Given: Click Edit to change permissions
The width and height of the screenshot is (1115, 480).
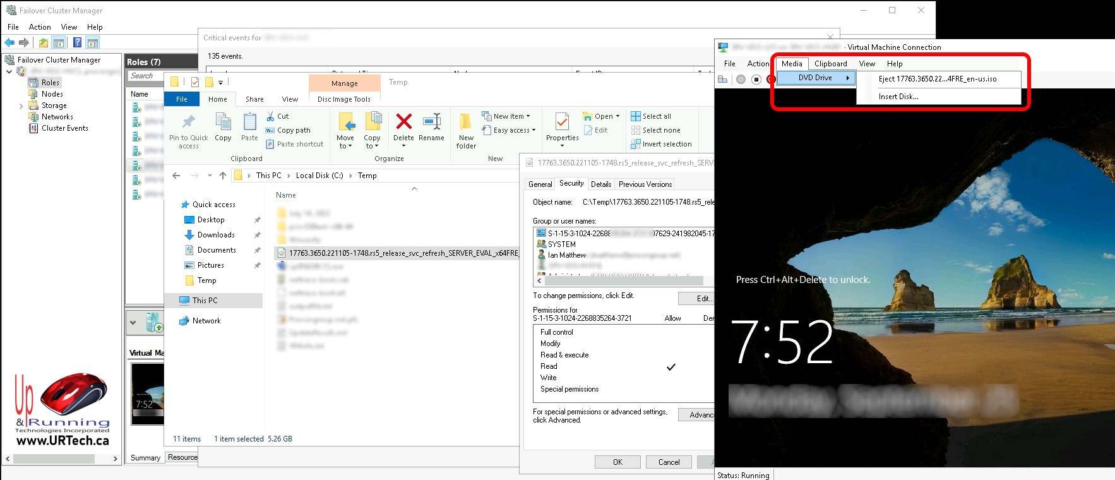Looking at the screenshot, I should (x=702, y=298).
